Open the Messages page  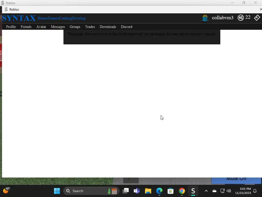(58, 27)
